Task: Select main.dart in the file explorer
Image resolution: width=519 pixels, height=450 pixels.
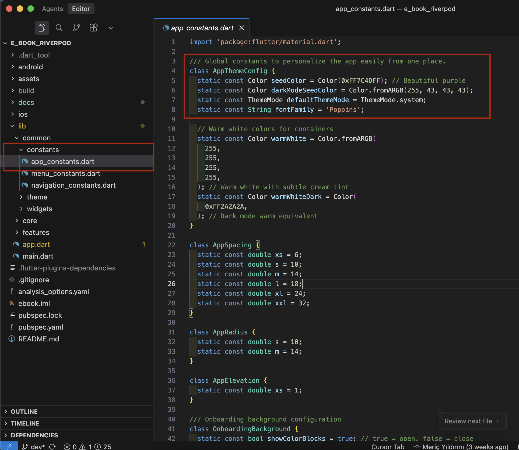Action: (38, 256)
